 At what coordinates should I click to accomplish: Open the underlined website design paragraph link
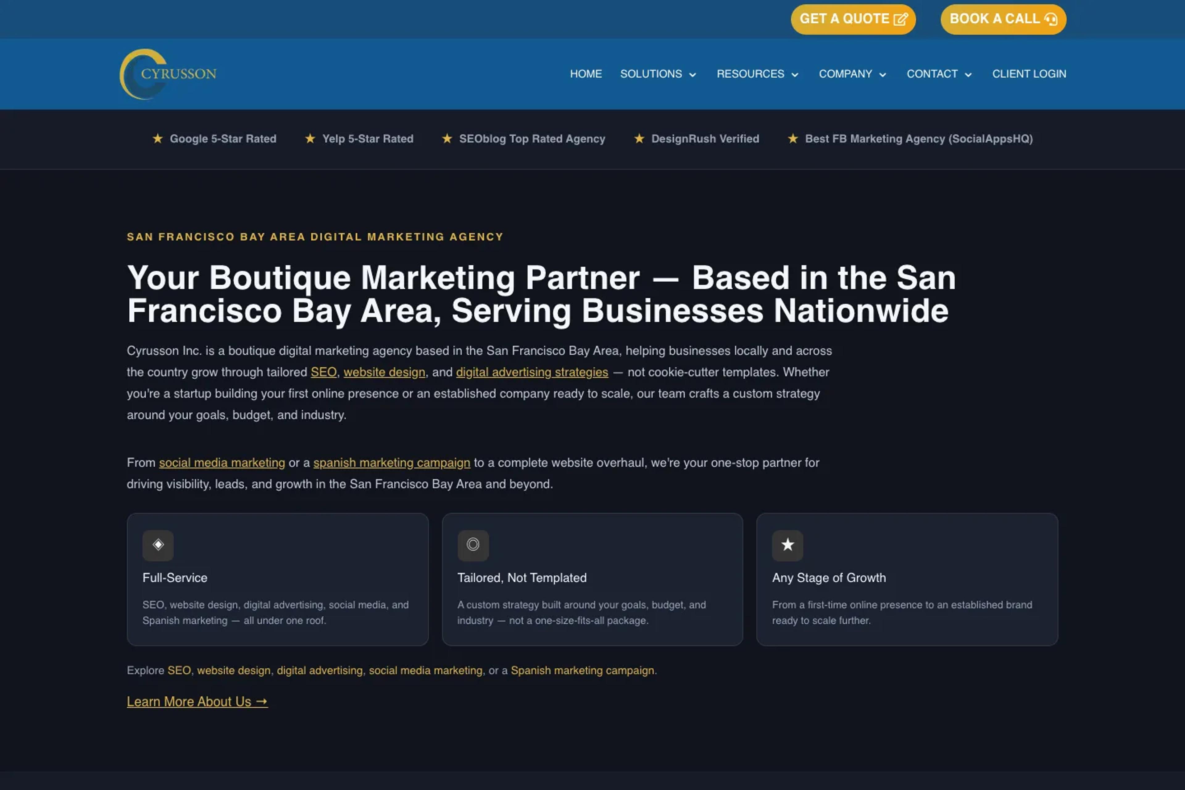tap(385, 372)
